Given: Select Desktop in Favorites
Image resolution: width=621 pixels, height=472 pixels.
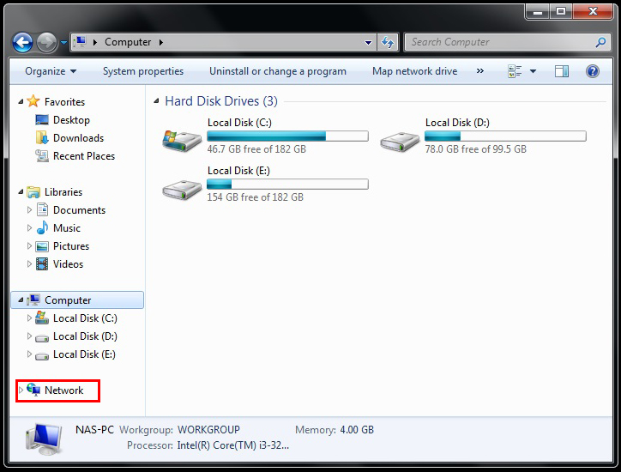Looking at the screenshot, I should pyautogui.click(x=71, y=119).
